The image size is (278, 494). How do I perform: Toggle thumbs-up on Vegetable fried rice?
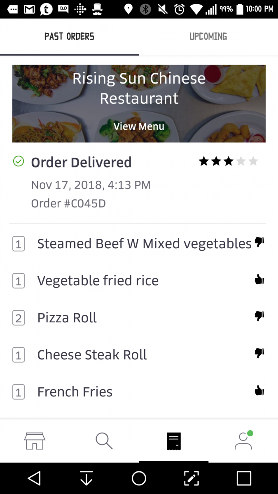[259, 280]
